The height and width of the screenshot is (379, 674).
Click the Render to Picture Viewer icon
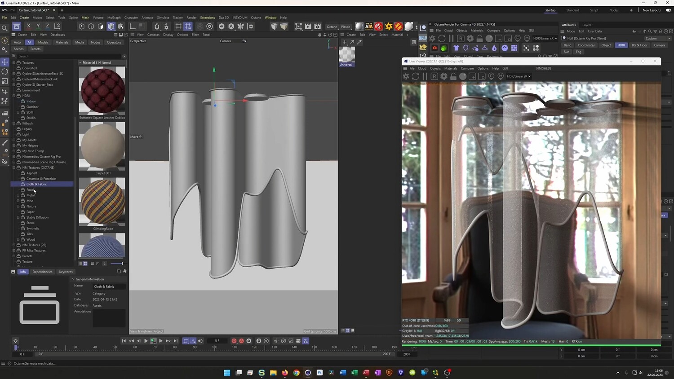click(308, 26)
